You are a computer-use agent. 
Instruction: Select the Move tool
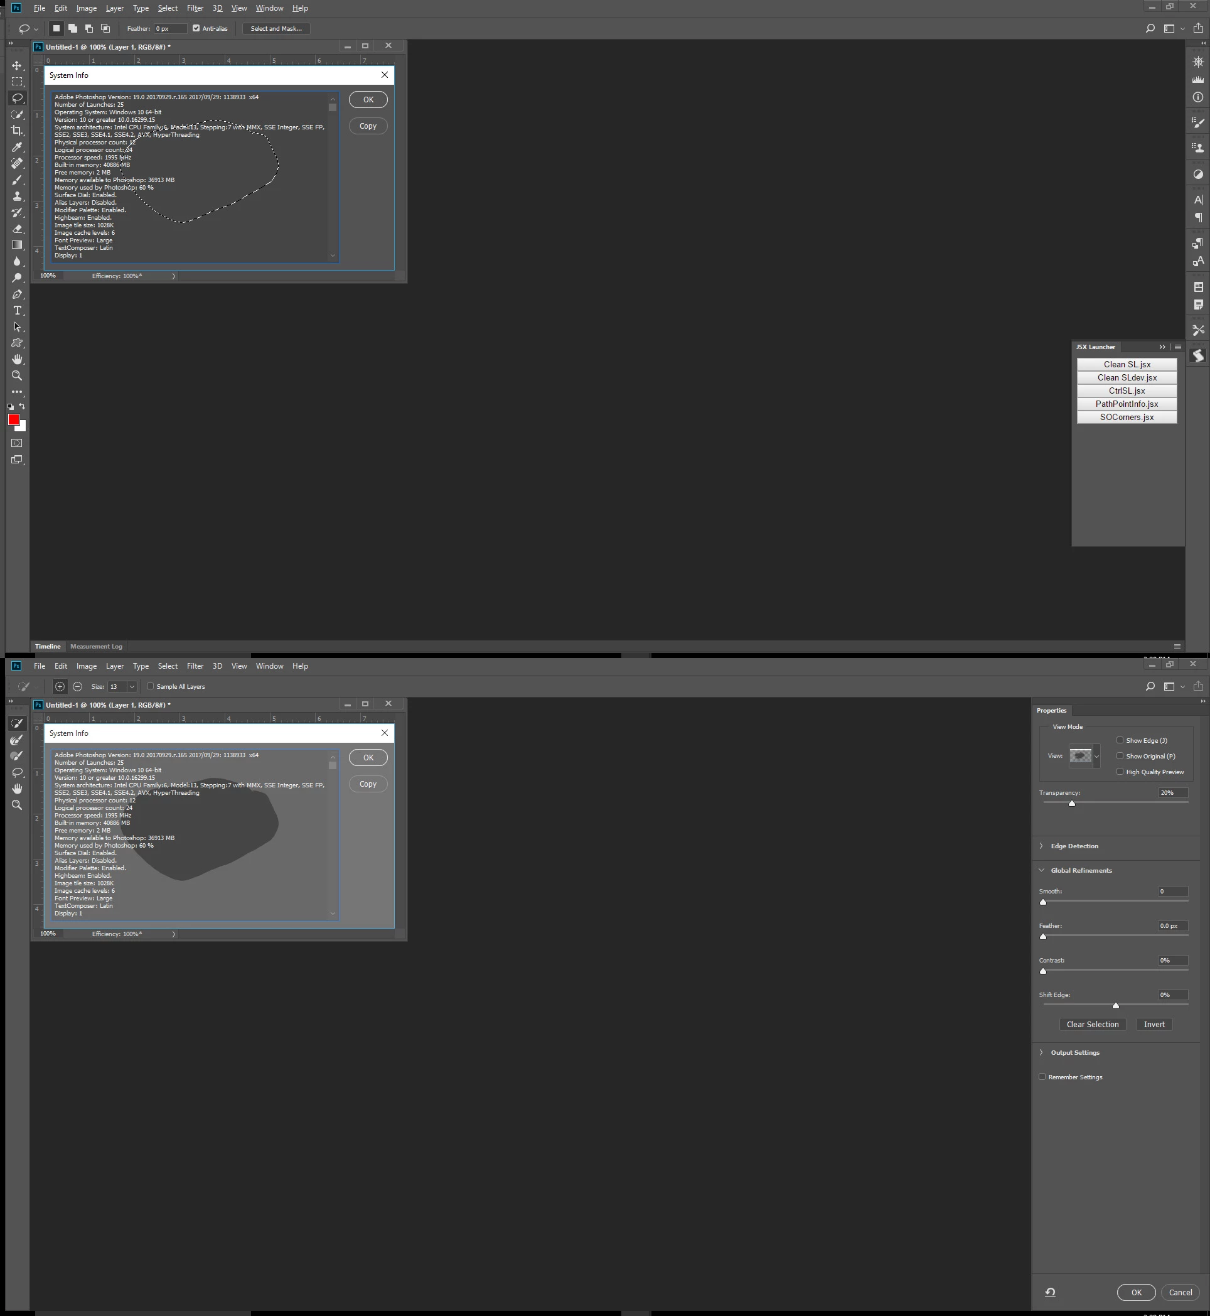click(x=17, y=65)
